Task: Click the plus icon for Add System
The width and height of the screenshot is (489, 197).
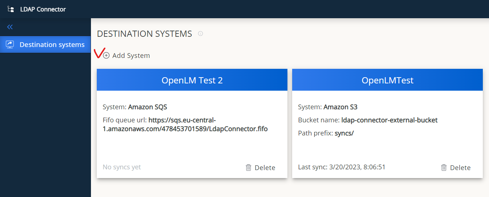Action: point(106,56)
